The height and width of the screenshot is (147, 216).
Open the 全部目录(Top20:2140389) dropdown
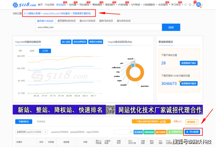(x=31, y=132)
